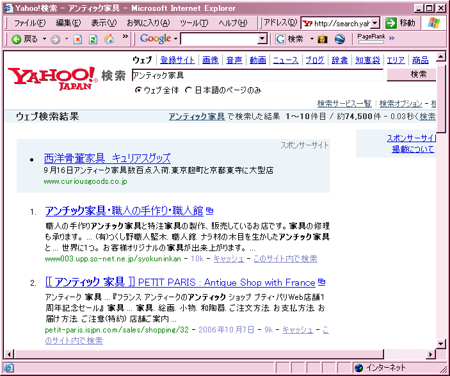
Task: Click the アンティック家具 query link in results header
Action: pyautogui.click(x=197, y=117)
